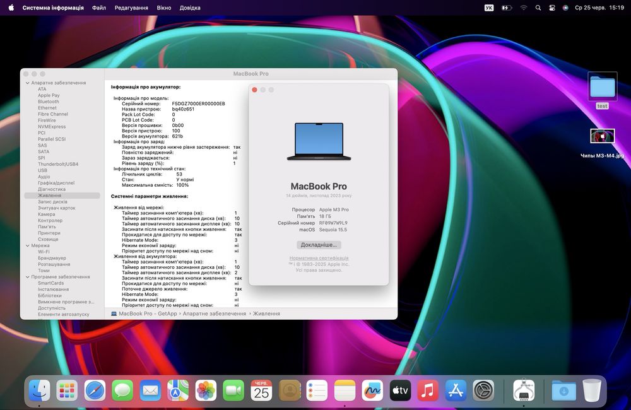The width and height of the screenshot is (631, 410).
Task: Click Апаратне забезпечення in path bar
Action: (214, 313)
